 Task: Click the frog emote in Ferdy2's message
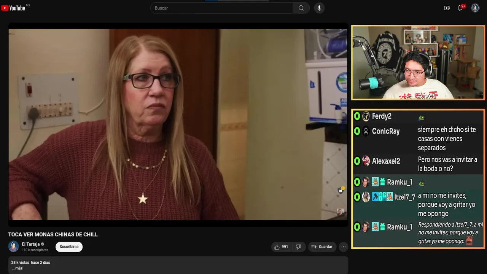coord(421,118)
